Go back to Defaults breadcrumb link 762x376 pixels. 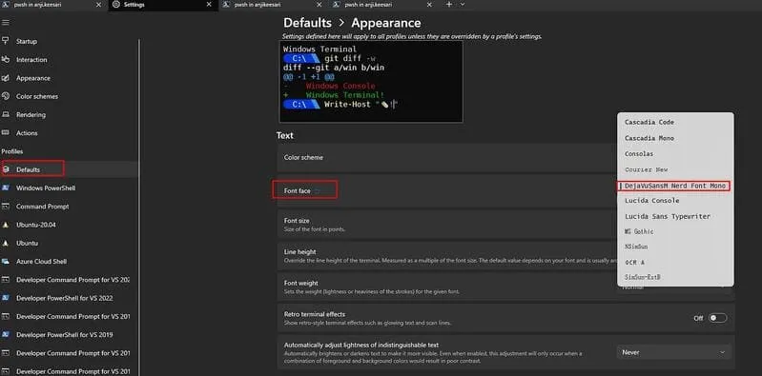pyautogui.click(x=307, y=23)
